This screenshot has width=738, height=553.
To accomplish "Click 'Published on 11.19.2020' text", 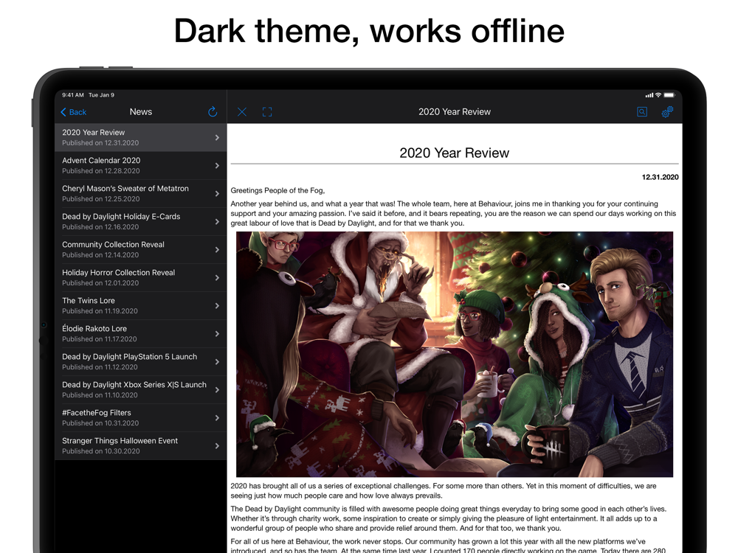I will point(100,311).
